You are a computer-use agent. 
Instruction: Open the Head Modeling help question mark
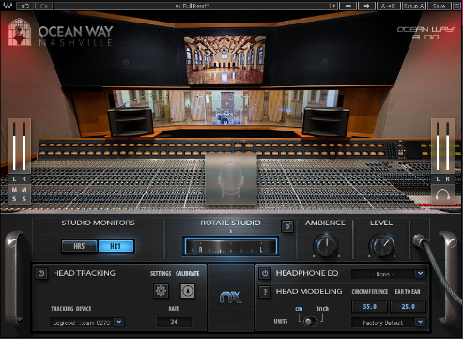click(265, 292)
